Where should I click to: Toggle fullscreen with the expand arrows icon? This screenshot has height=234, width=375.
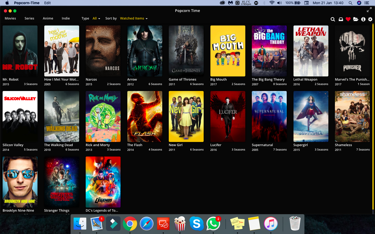pos(369,10)
